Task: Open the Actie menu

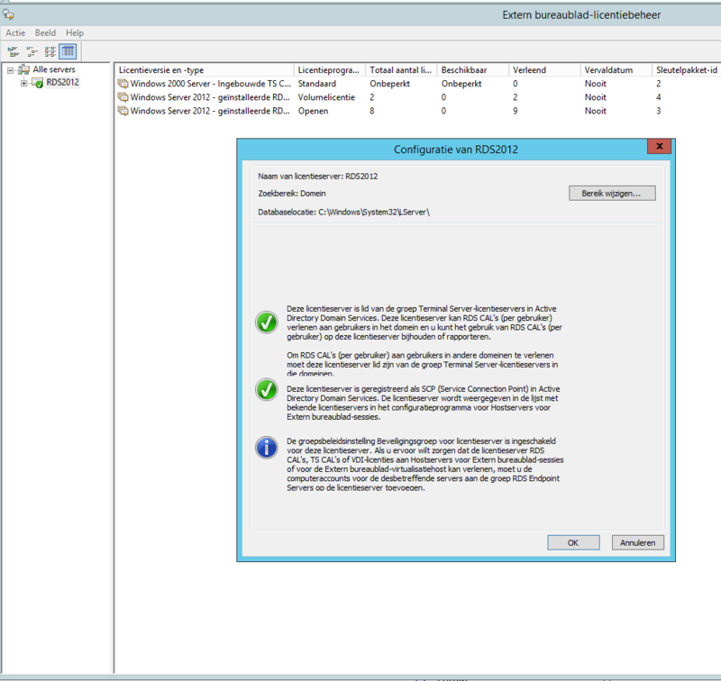Action: point(14,32)
